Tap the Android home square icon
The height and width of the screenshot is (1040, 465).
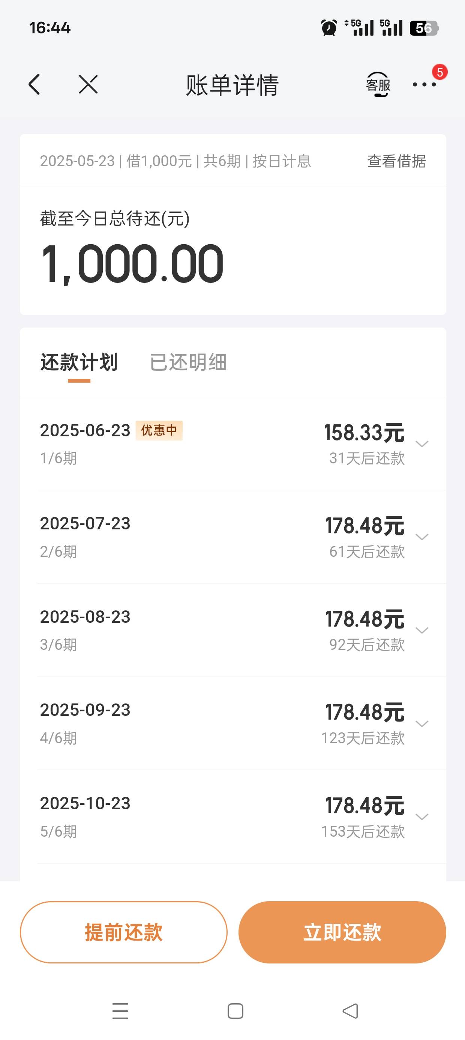[235, 1011]
